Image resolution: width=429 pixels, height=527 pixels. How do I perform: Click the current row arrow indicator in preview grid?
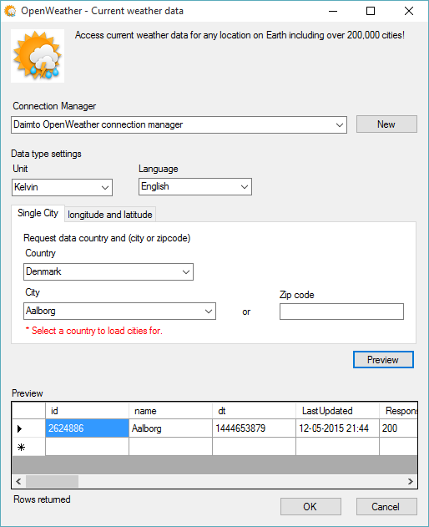click(x=19, y=428)
